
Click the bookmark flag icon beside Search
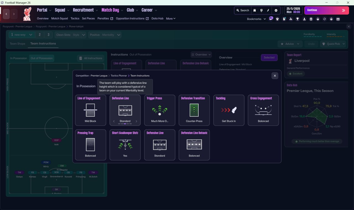pyautogui.click(x=255, y=10)
